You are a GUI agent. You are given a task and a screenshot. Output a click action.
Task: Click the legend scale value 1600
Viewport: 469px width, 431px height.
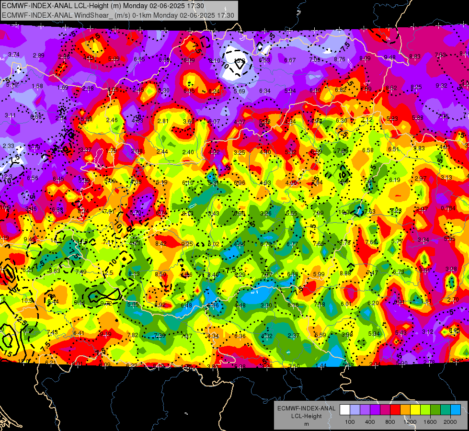tap(430, 422)
